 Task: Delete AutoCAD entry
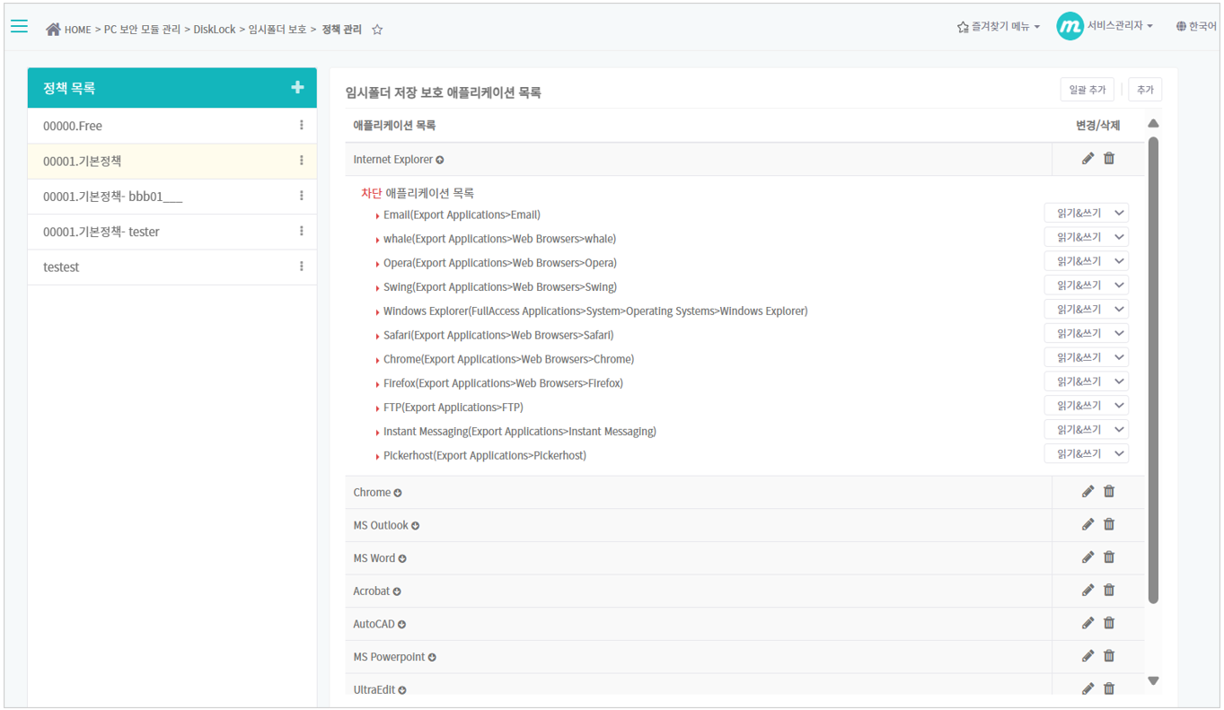click(x=1109, y=623)
